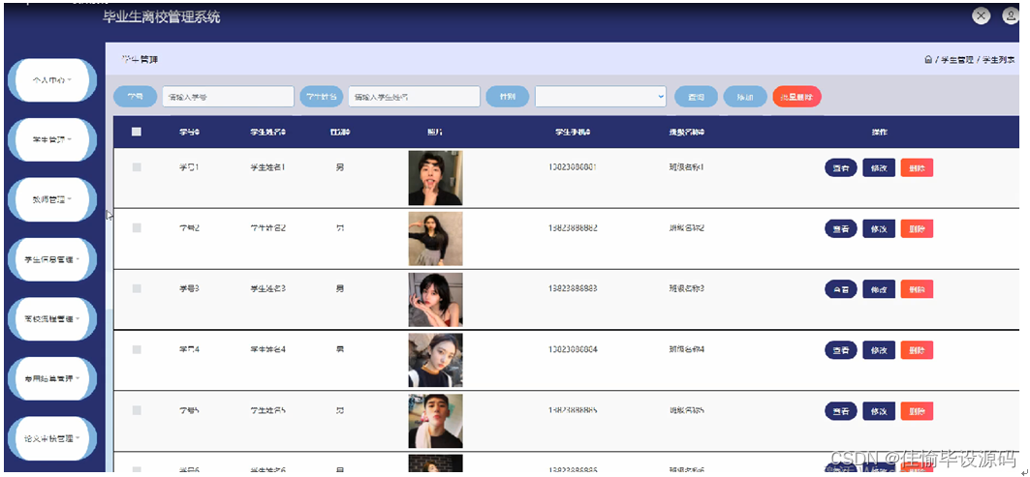Expand the 离校流程管理 sidebar menu

(52, 319)
